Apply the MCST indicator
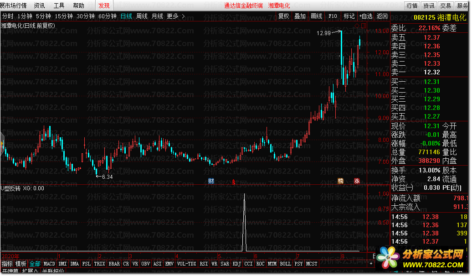 coord(312,264)
